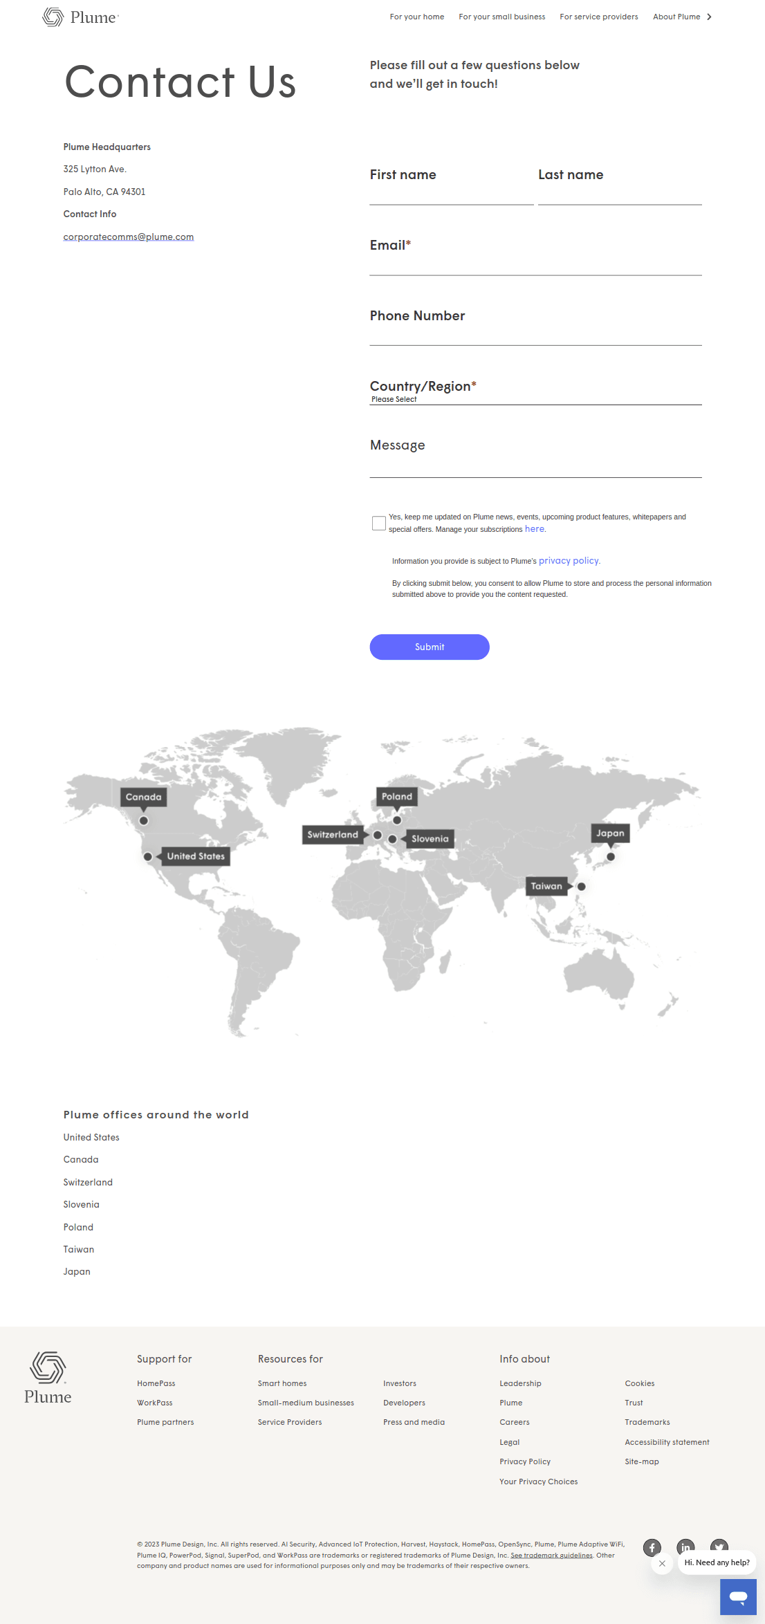Click the Submit button
Image resolution: width=765 pixels, height=1624 pixels.
pyautogui.click(x=430, y=647)
